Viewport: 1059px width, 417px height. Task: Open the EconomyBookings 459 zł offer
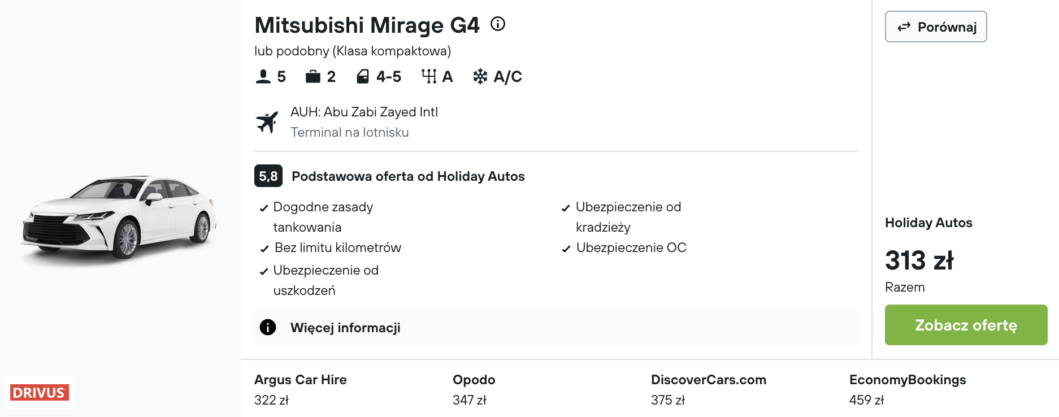(x=908, y=389)
